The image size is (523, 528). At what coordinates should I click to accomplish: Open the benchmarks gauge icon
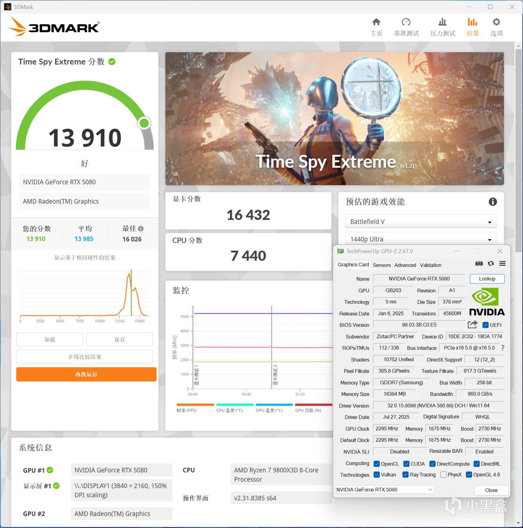pos(406,22)
